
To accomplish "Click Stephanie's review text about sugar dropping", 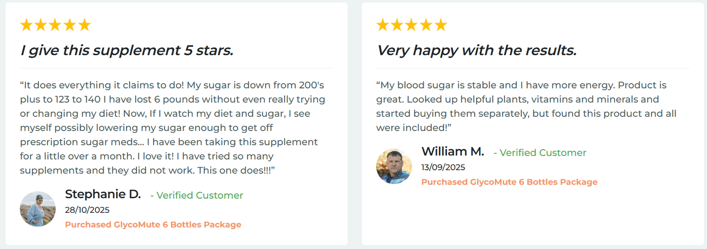I will pos(172,127).
